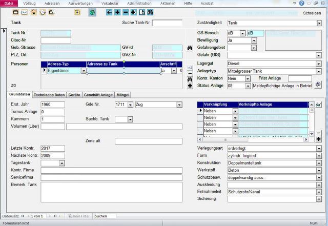The image size is (328, 226).
Task: Open the Kontr. Kanton dropdown
Action: pos(248,78)
